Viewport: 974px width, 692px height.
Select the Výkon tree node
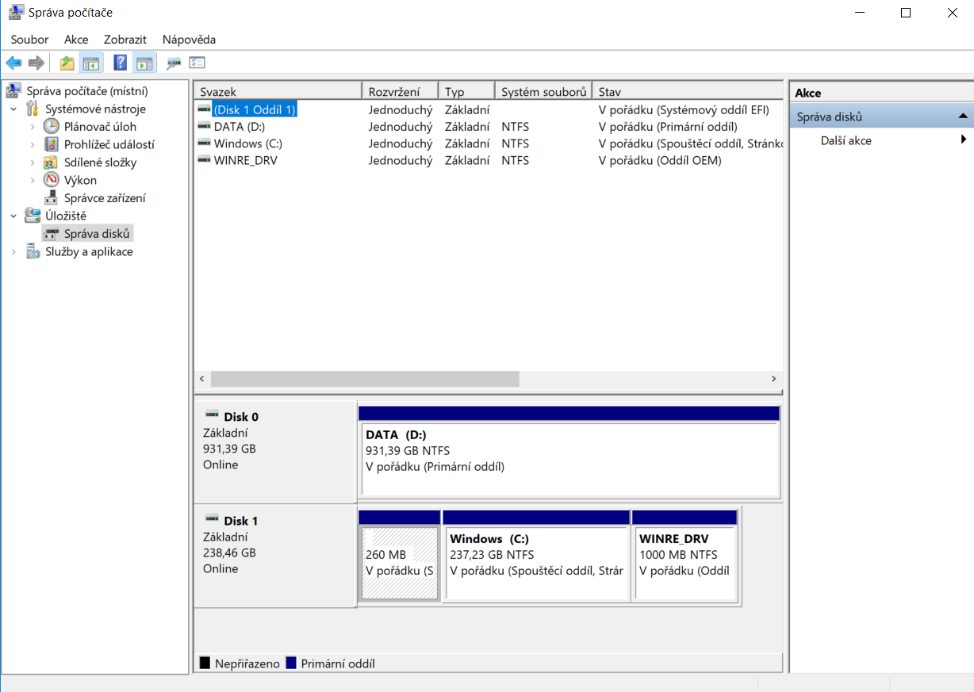pyautogui.click(x=80, y=180)
